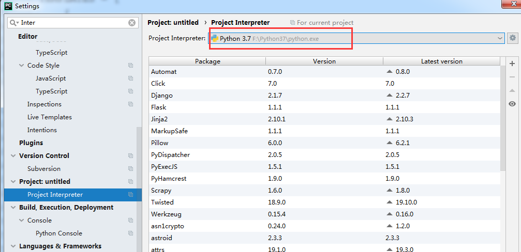The width and height of the screenshot is (521, 252).
Task: Select the Scrapy package row
Action: tap(324, 191)
